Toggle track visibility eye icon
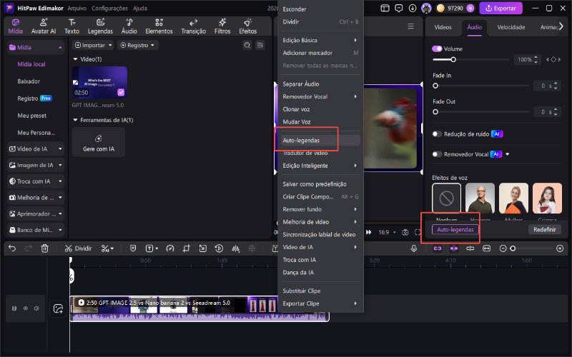This screenshot has width=572, height=357. 26,308
